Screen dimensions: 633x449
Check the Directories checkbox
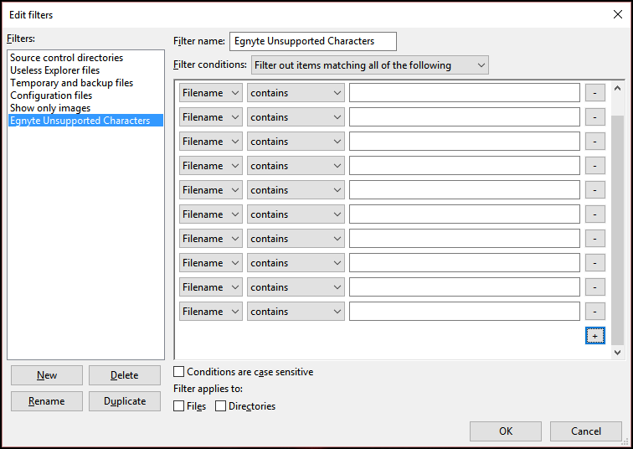[x=221, y=406]
